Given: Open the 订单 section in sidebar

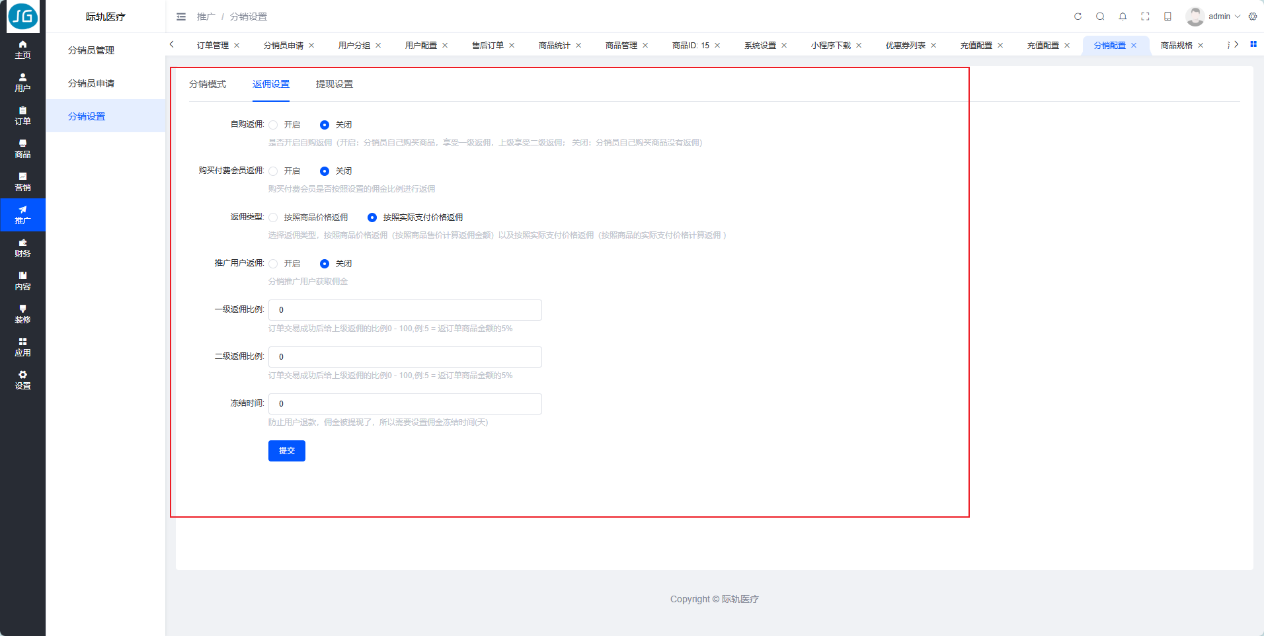Looking at the screenshot, I should pyautogui.click(x=22, y=116).
